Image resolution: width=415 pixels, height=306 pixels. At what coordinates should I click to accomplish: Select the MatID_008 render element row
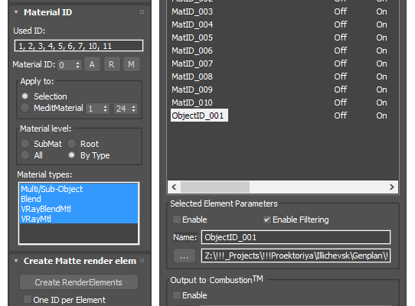(283, 76)
